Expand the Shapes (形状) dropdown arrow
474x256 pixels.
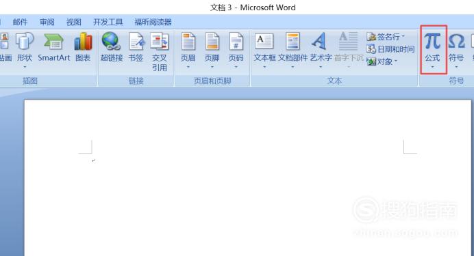[25, 67]
